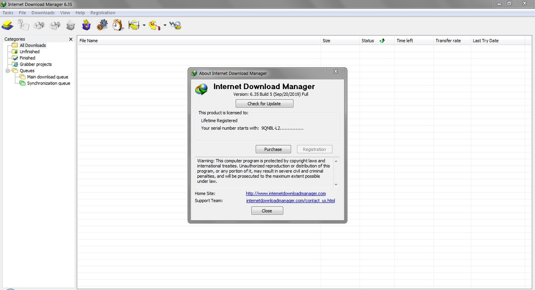Open Options via the gears icon
The height and width of the screenshot is (290, 535).
coord(102,26)
